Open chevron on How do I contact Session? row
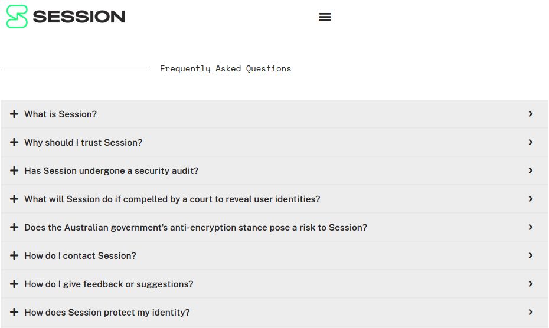 531,255
